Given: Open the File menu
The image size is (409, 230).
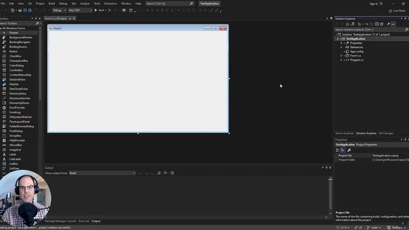Looking at the screenshot, I should (x=3, y=4).
